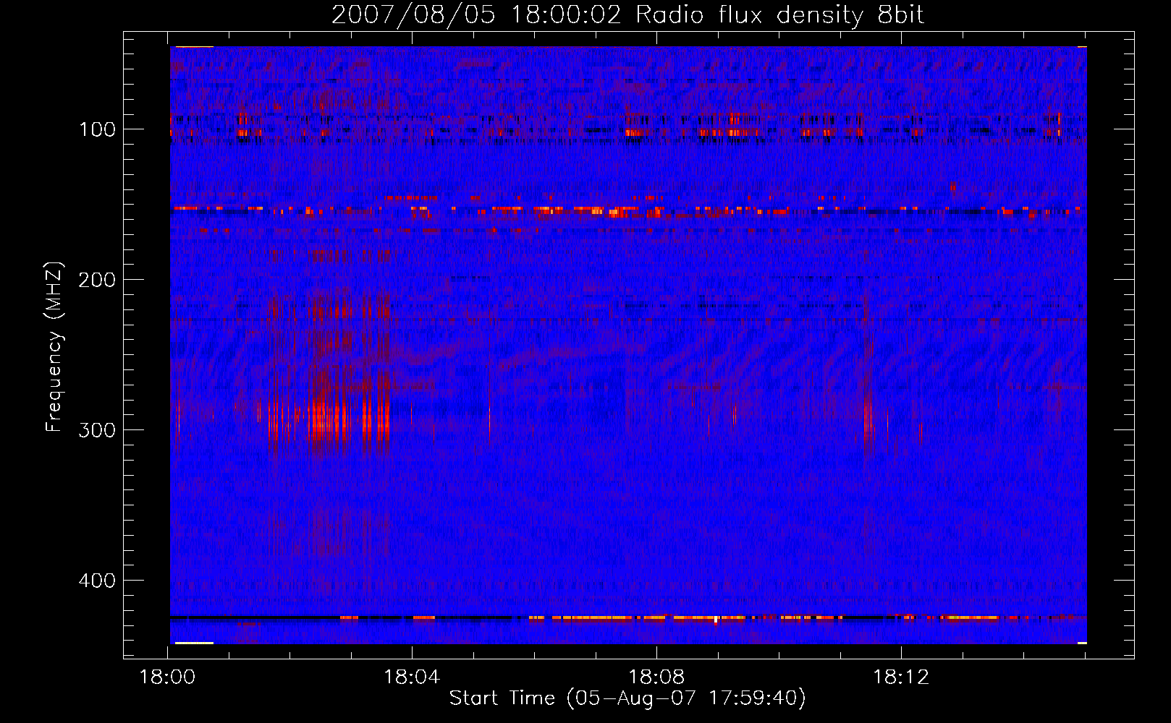Image resolution: width=1171 pixels, height=723 pixels.
Task: Click the bright red radio burst near 300 MHz
Action: tap(329, 419)
